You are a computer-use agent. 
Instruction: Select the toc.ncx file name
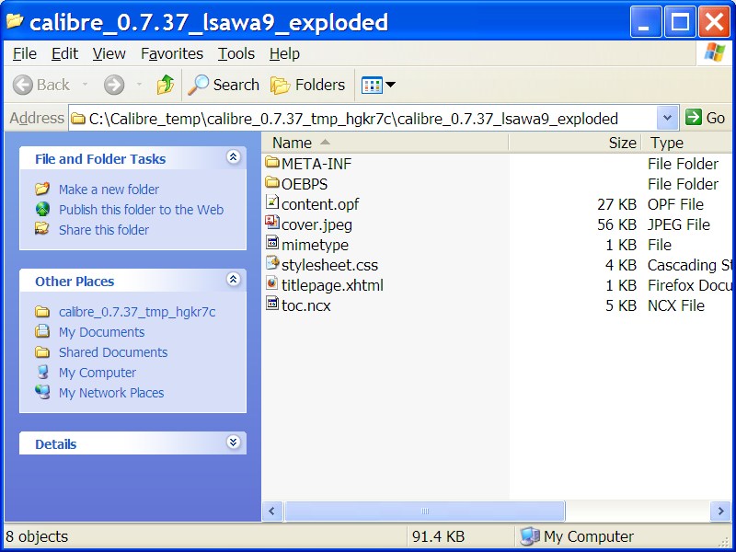coord(306,305)
